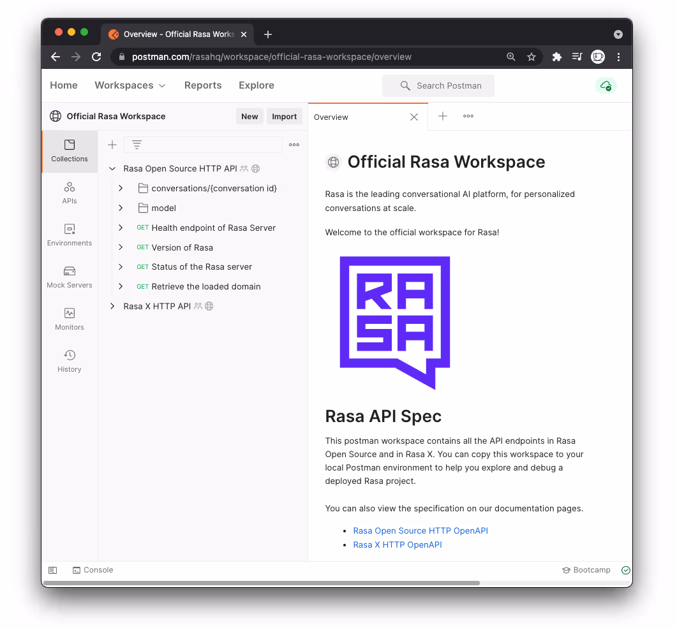The image size is (677, 628).
Task: Expand Health endpoint of Rasa Server request
Action: 121,228
